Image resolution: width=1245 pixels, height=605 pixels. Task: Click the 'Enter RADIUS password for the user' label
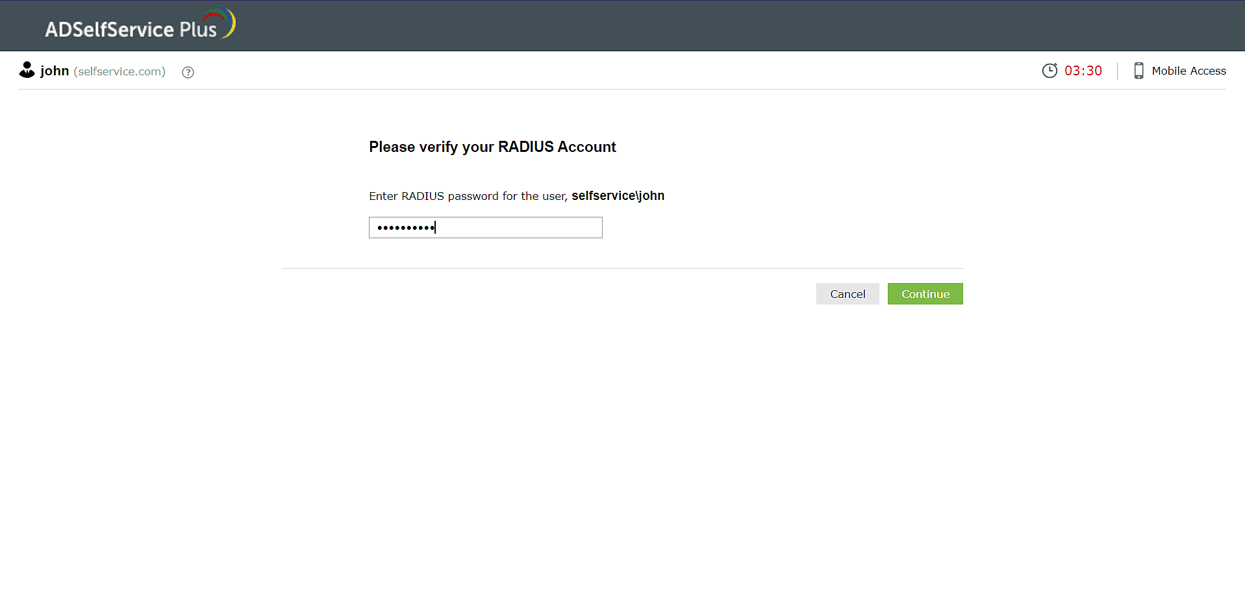468,196
